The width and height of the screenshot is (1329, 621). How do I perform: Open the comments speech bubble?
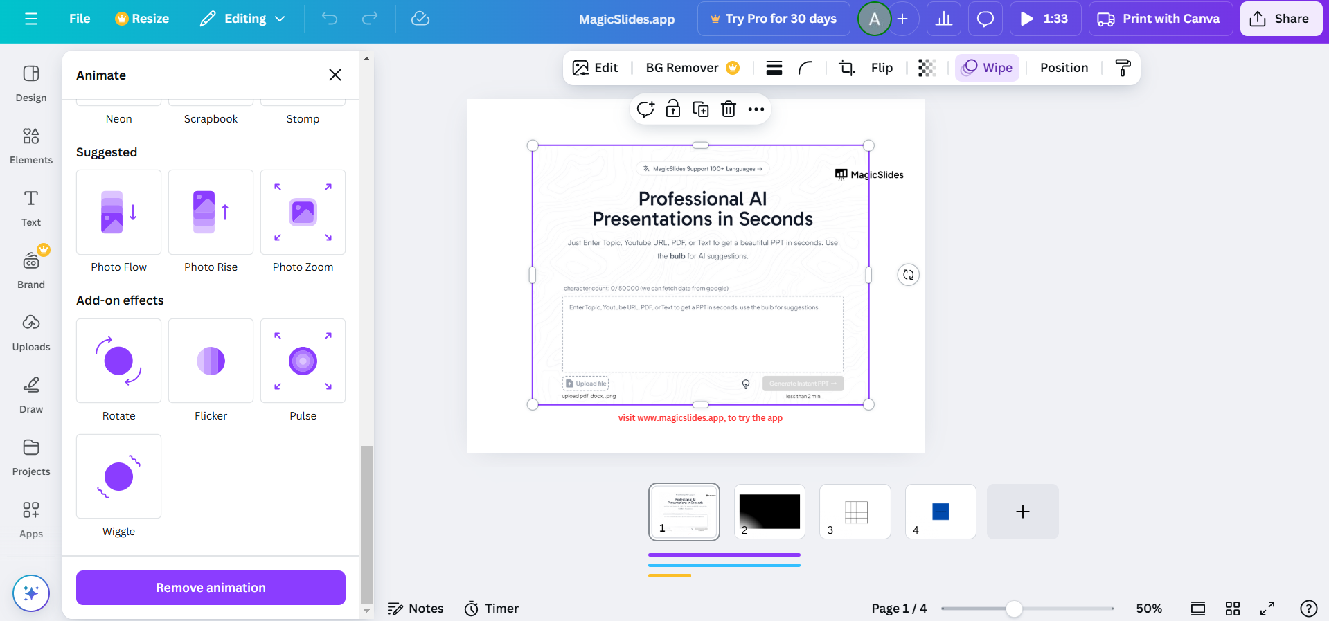[985, 19]
